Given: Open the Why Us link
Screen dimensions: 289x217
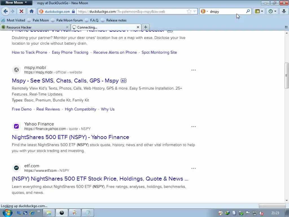Looking at the screenshot, I should point(108,109).
